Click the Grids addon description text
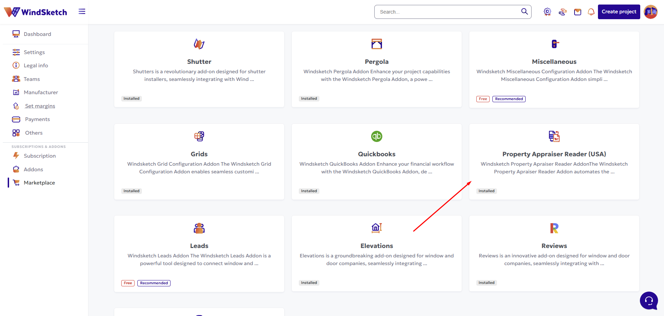The height and width of the screenshot is (316, 664). (x=199, y=168)
